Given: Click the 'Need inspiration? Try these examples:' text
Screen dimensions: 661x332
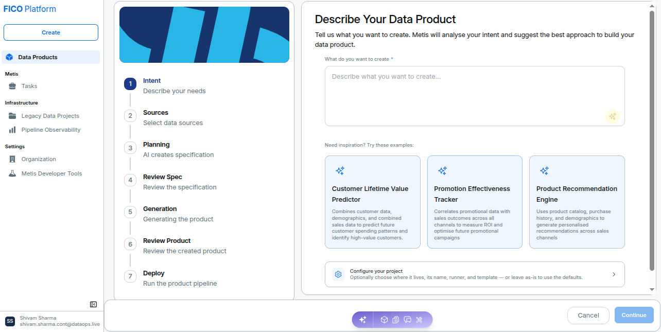Looking at the screenshot, I should (x=369, y=145).
